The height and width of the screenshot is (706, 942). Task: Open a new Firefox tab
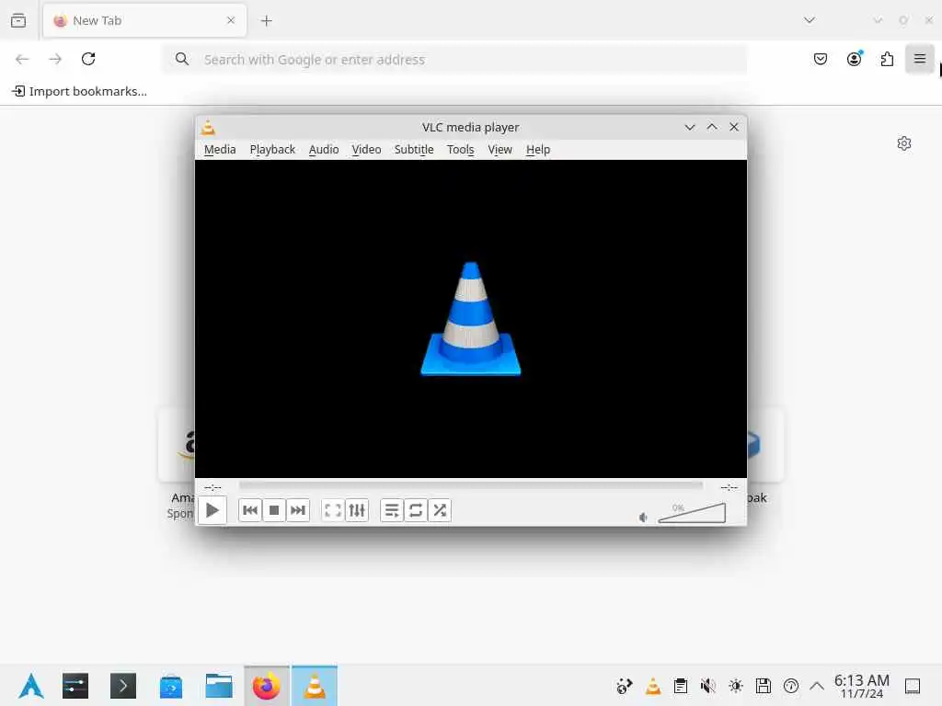tap(267, 21)
